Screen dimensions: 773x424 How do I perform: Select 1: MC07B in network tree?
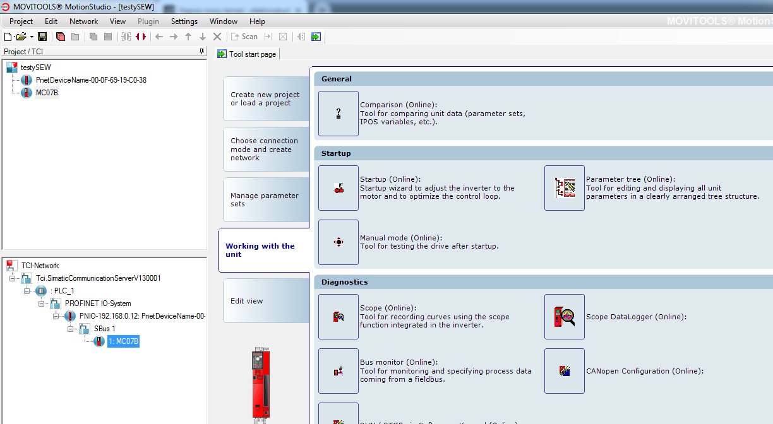coord(123,341)
